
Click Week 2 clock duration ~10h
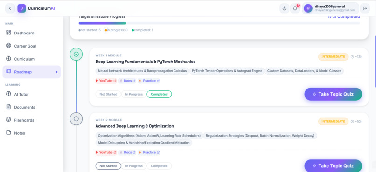[x=356, y=122]
